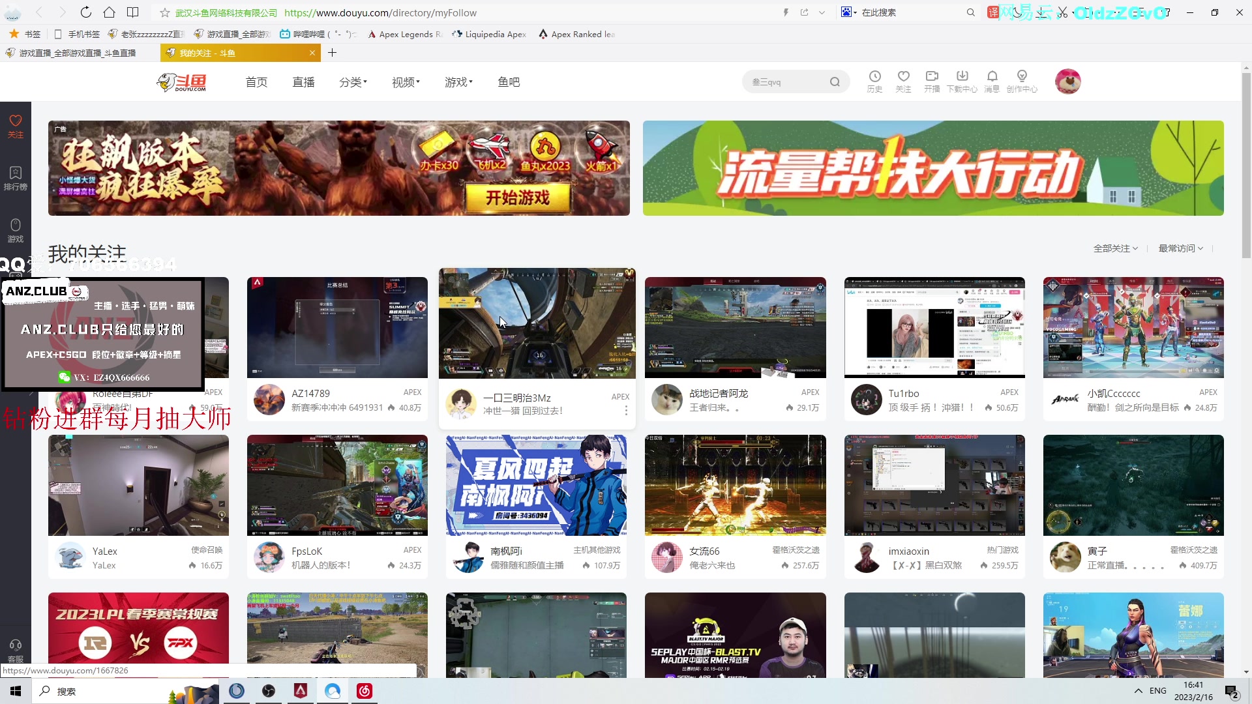This screenshot has height=704, width=1252.
Task: Open a new browser tab with plus
Action: pos(333,53)
